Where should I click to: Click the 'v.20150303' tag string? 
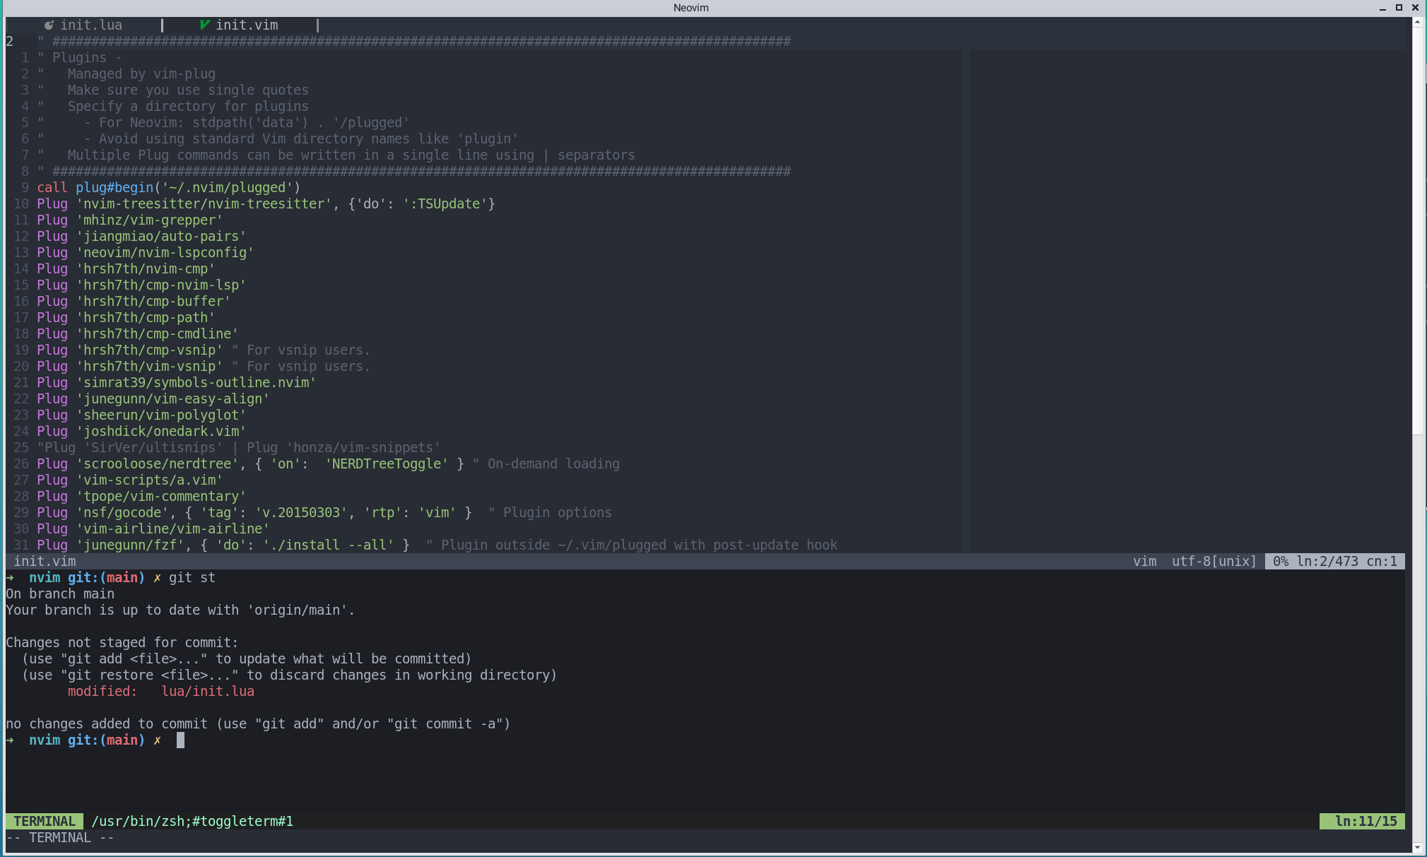pos(301,512)
